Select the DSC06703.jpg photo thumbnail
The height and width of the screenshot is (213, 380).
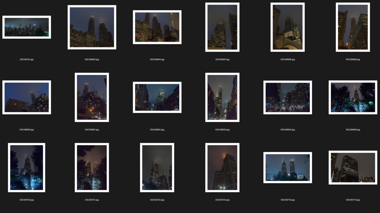pos(222,168)
